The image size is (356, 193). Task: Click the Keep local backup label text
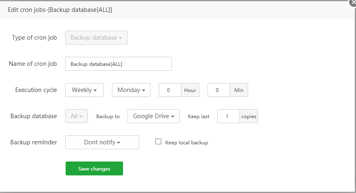point(187,143)
